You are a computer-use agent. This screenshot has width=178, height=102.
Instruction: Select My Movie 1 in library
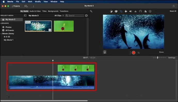pyautogui.click(x=9, y=40)
